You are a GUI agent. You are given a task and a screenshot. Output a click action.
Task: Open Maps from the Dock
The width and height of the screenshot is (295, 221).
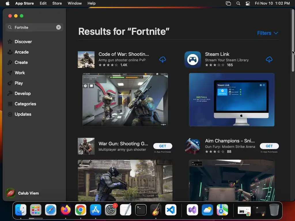point(222,210)
